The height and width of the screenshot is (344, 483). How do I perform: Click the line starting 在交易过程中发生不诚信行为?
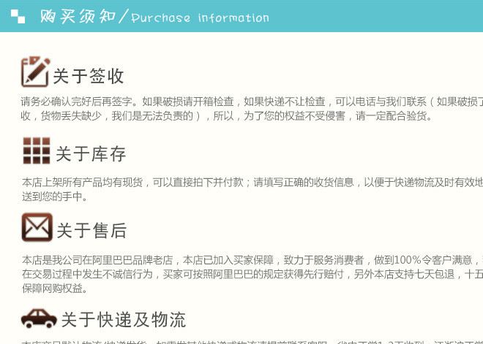(x=252, y=274)
